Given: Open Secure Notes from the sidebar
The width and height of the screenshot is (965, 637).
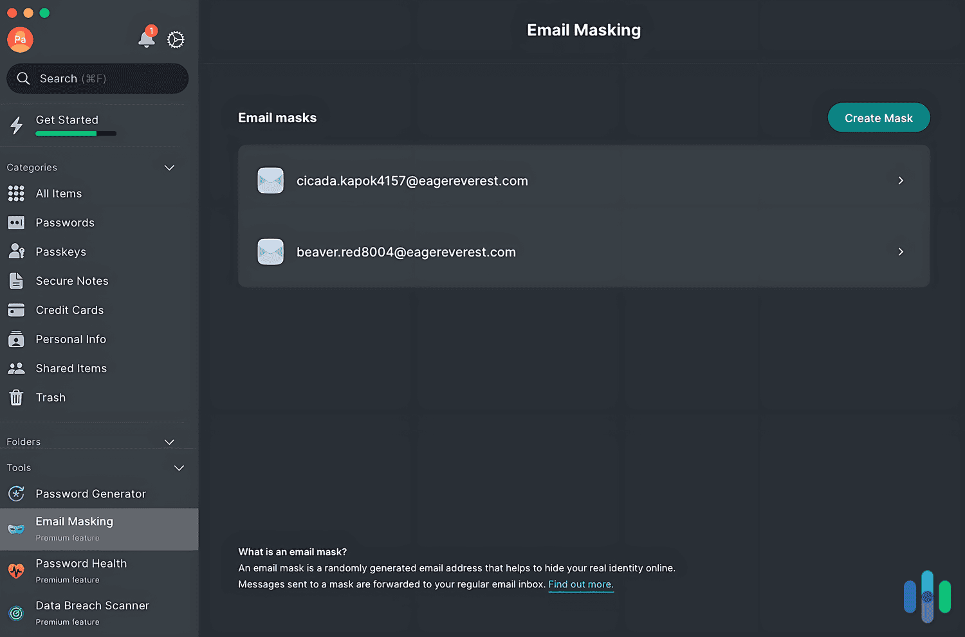Looking at the screenshot, I should tap(71, 280).
